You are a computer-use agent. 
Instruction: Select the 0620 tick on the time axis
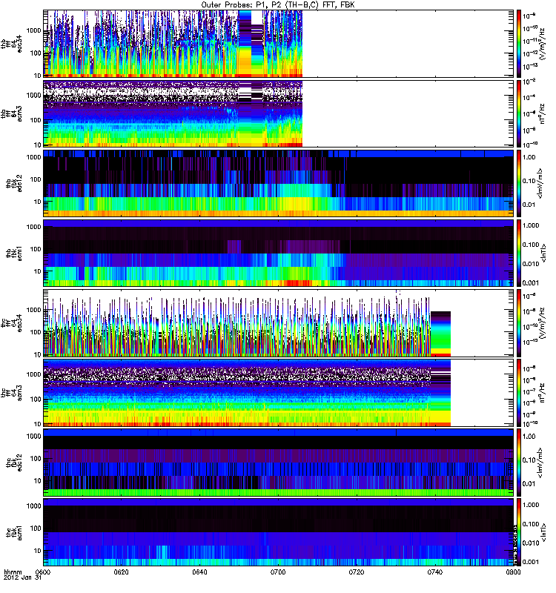click(122, 573)
